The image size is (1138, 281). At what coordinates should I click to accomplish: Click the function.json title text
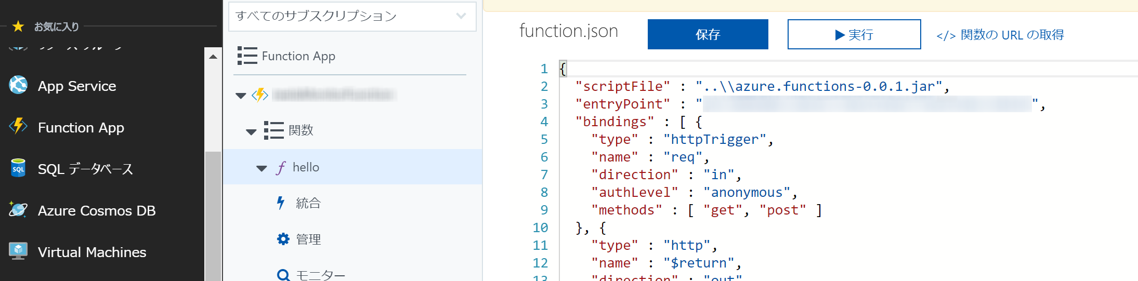[x=569, y=31]
